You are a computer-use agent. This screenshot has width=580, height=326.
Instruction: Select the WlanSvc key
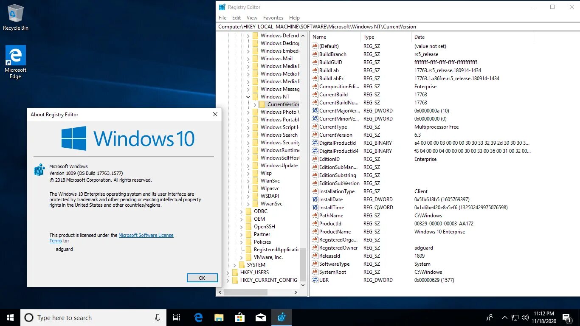270,181
